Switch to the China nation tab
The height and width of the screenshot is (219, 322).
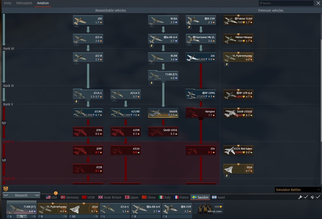click(149, 197)
